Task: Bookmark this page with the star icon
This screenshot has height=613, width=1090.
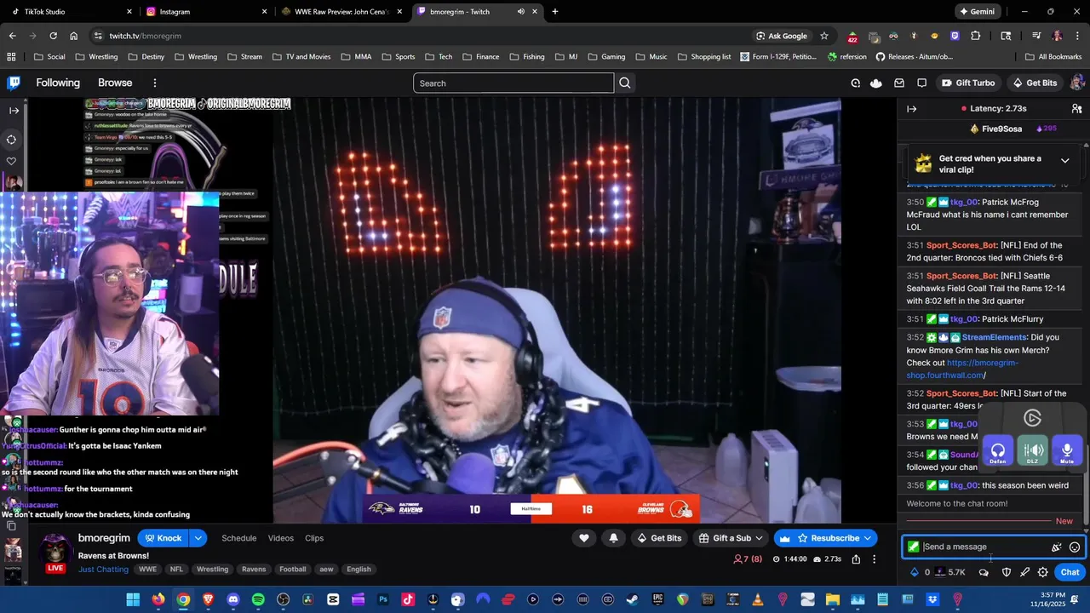Action: pos(824,36)
